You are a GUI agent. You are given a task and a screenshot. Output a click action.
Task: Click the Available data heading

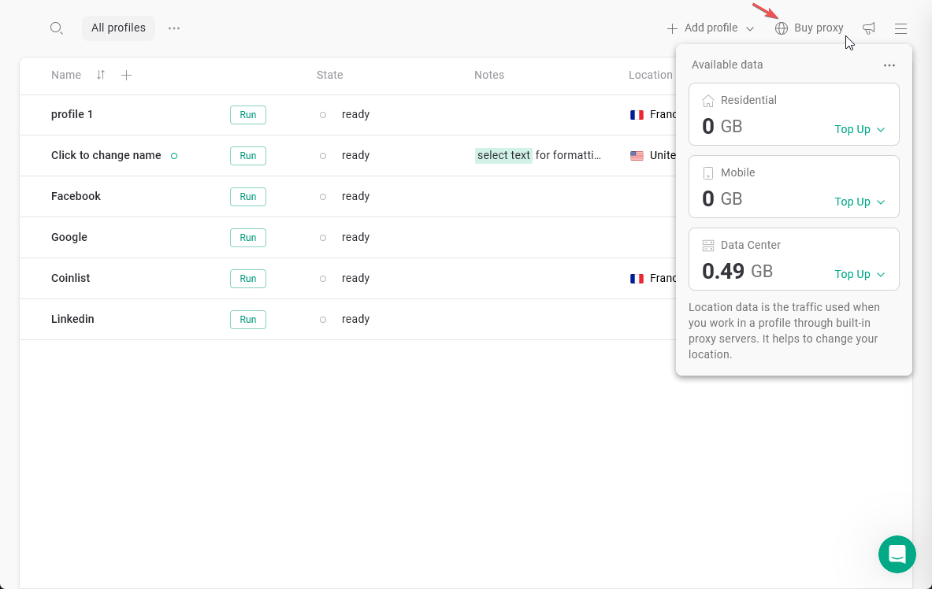pos(727,65)
